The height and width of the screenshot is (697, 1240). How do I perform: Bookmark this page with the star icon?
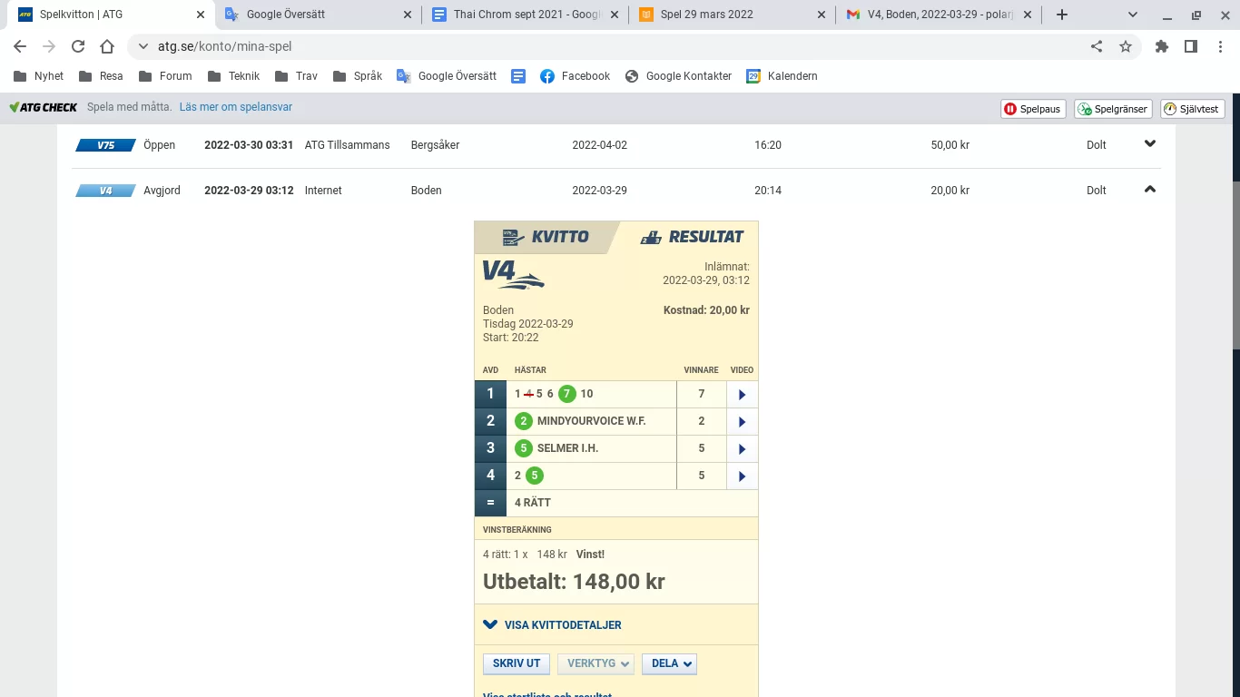1127,45
